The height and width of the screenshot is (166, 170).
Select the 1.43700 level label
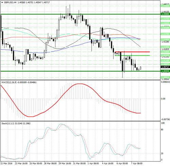[x=165, y=19]
